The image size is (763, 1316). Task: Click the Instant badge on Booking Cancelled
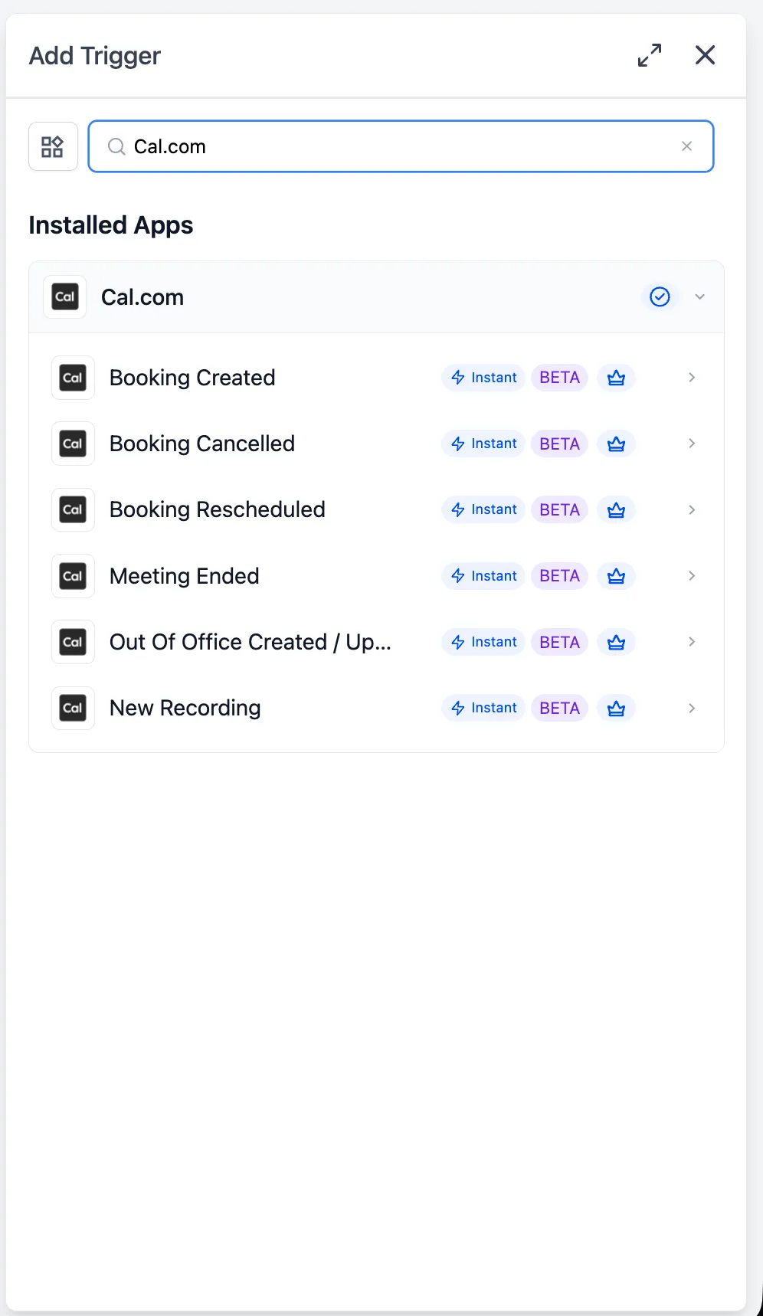tap(483, 444)
